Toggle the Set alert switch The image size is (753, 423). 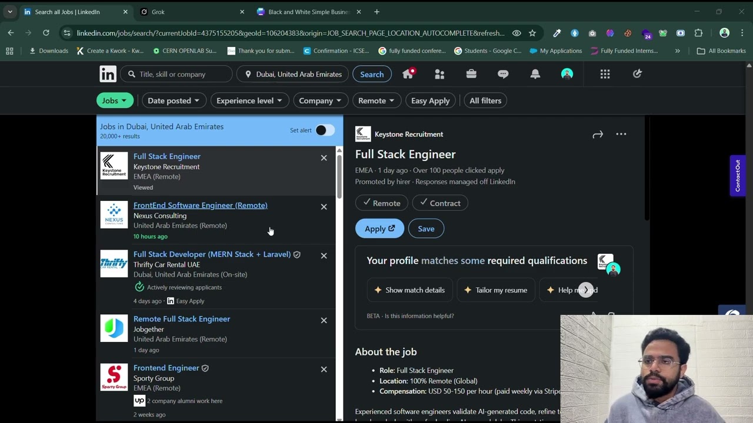[325, 130]
